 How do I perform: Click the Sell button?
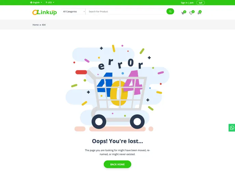pos(201,3)
